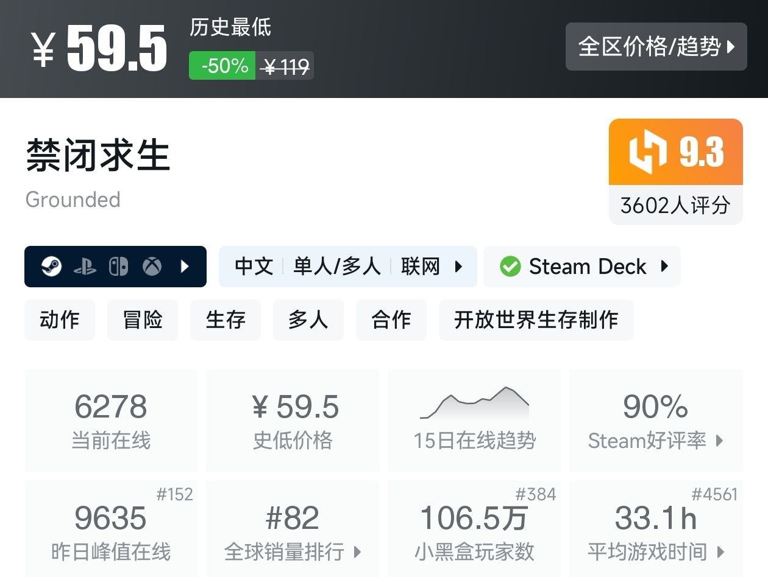Click the 历史最低 label

pos(230,27)
